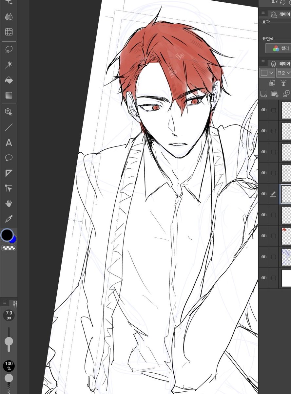Hide the red hair color layer
The width and height of the screenshot is (291, 394).
click(x=263, y=236)
